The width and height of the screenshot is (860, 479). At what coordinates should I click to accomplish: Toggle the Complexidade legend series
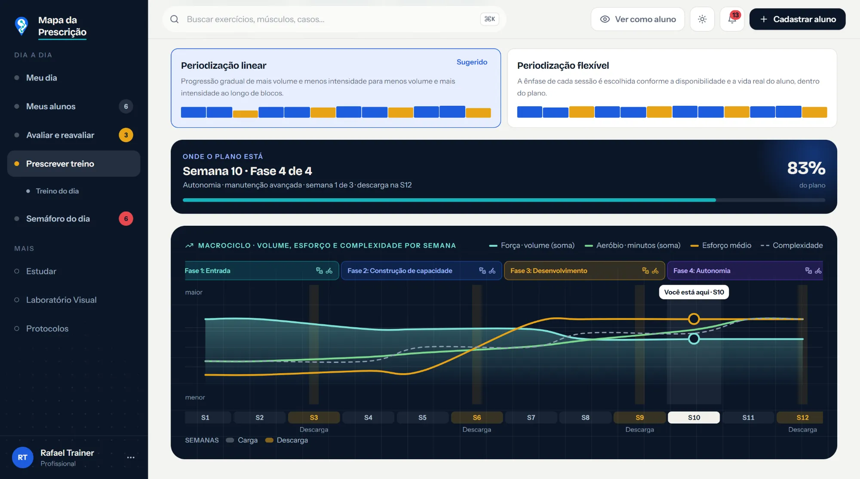pos(792,246)
